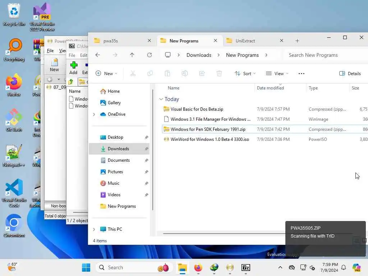The height and width of the screenshot is (276, 368).
Task: Expand the OneDrive tree node
Action: tap(94, 114)
